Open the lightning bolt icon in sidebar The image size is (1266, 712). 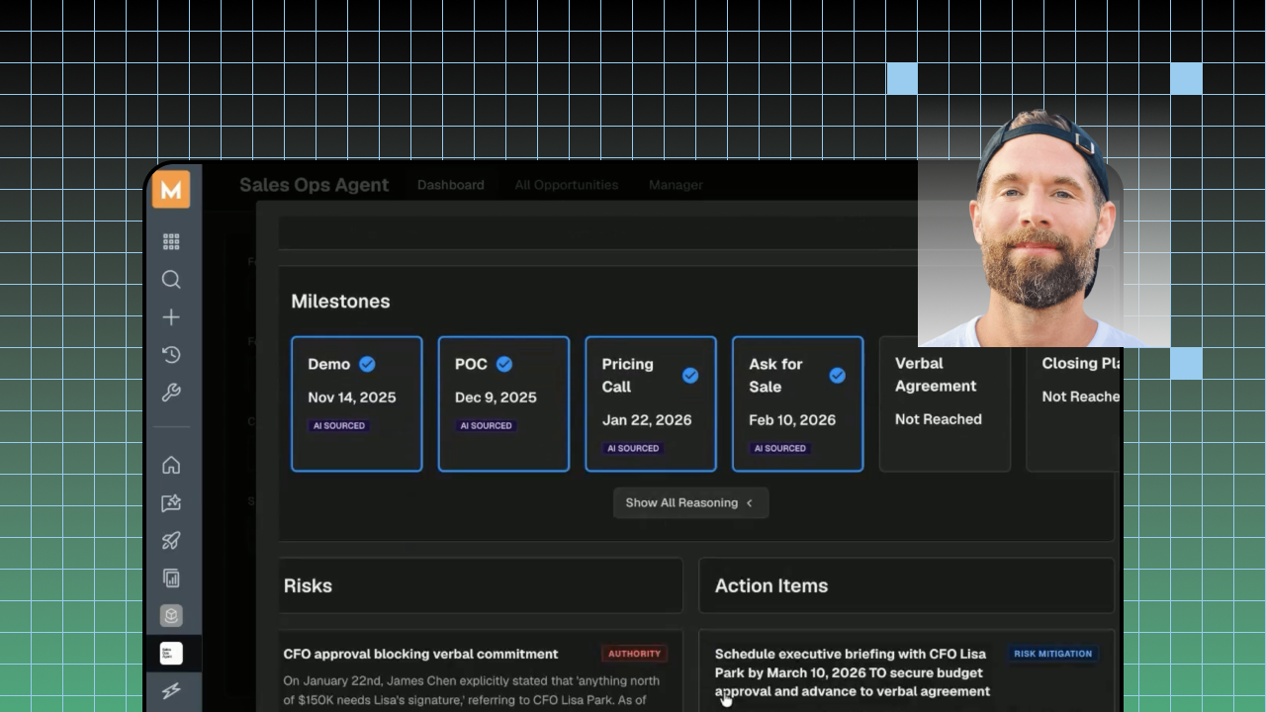point(171,690)
